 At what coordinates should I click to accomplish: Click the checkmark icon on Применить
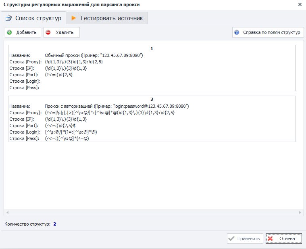pyautogui.click(x=231, y=239)
